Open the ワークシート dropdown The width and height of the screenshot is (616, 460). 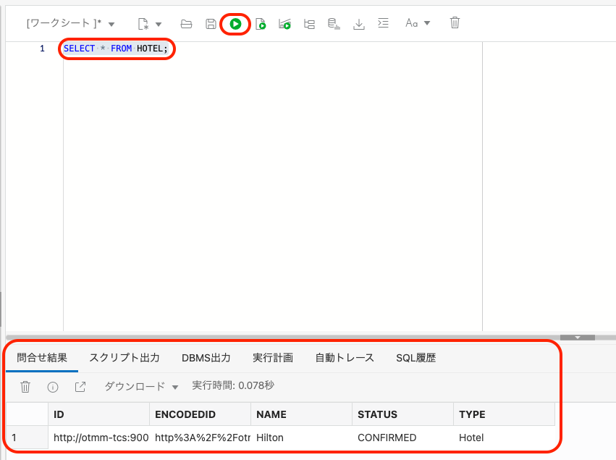(70, 23)
